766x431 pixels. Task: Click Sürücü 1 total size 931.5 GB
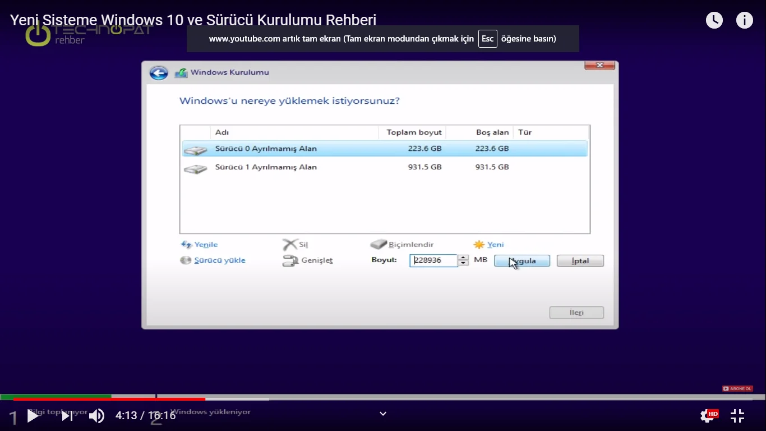425,167
